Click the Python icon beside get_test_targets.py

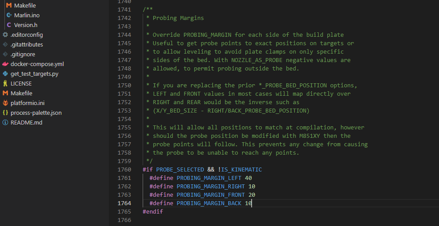[5, 74]
